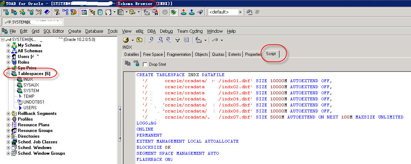Click the light bulb icon in main toolbar
Image resolution: width=411 pixels, height=164 pixels.
(108, 12)
